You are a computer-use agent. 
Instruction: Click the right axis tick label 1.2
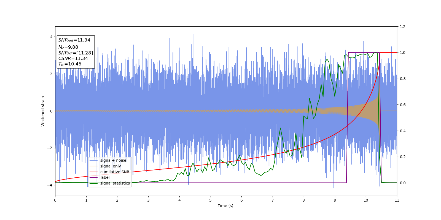point(402,27)
